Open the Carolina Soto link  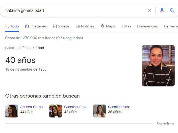[x=119, y=107]
